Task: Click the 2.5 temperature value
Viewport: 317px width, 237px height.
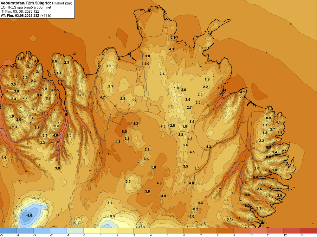Action: [128, 182]
